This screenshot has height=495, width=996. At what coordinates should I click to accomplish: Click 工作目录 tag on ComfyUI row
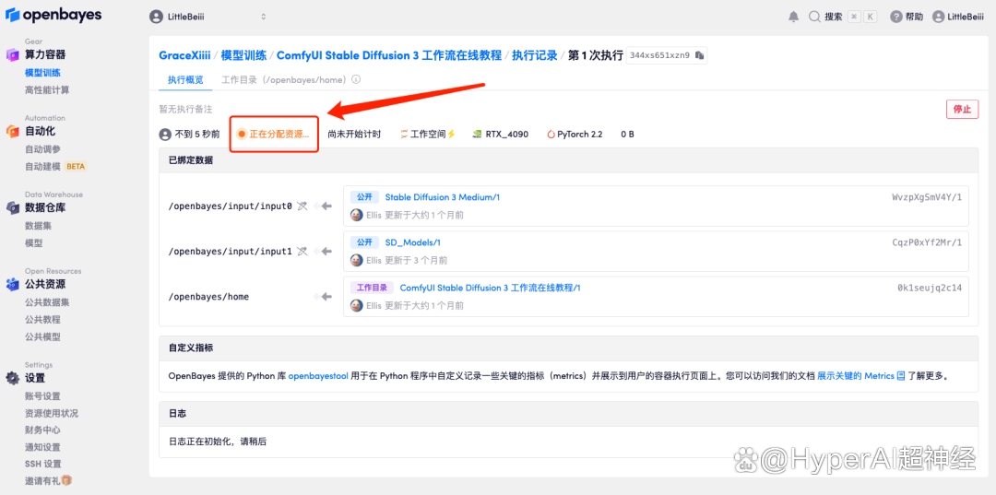coord(372,288)
